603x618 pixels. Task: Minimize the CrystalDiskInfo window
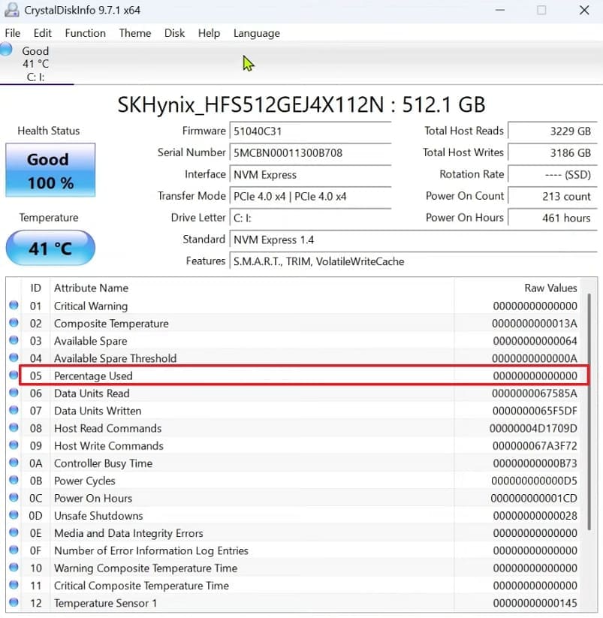(499, 10)
